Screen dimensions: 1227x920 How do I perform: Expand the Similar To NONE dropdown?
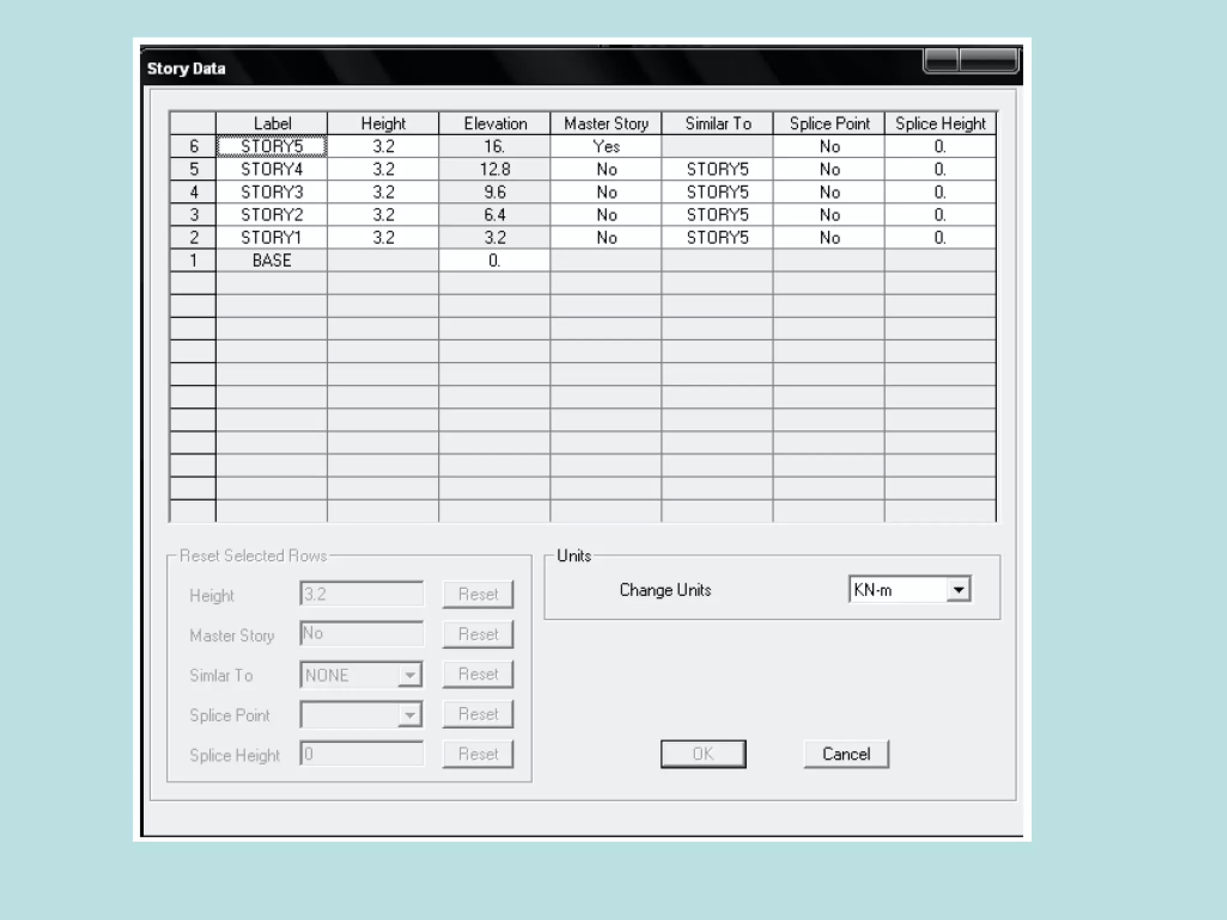[x=410, y=675]
